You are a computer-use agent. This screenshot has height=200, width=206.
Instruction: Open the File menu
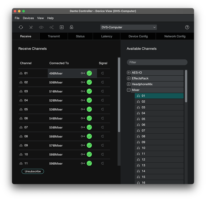tap(17, 18)
